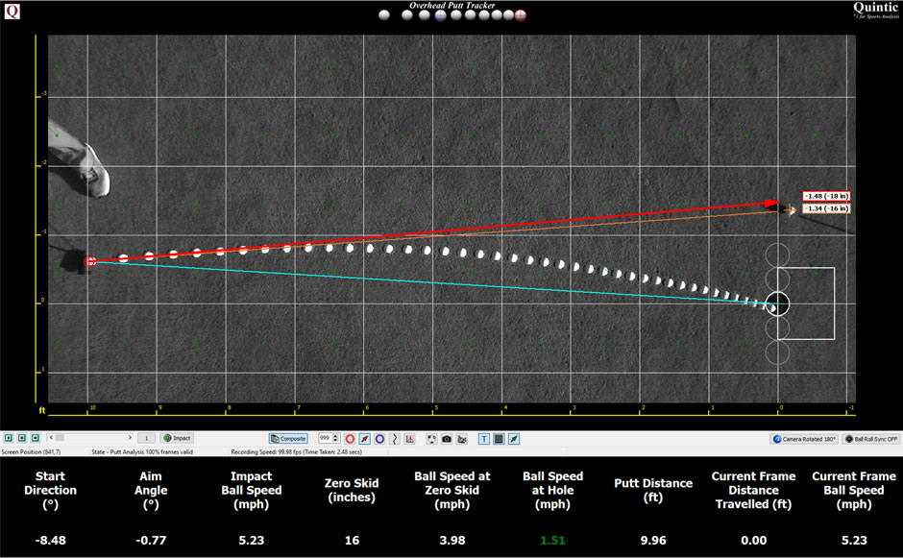Click the red circle marker icon

coord(350,439)
